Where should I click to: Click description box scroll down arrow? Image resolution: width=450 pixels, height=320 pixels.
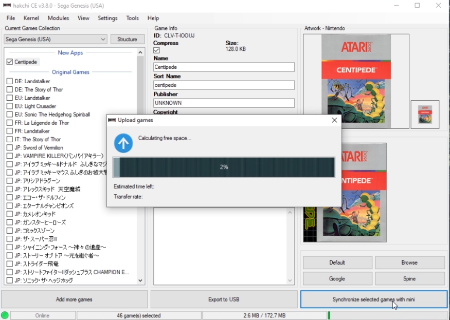290,280
